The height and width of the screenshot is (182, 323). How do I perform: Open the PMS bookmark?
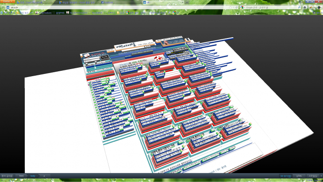[59, 13]
